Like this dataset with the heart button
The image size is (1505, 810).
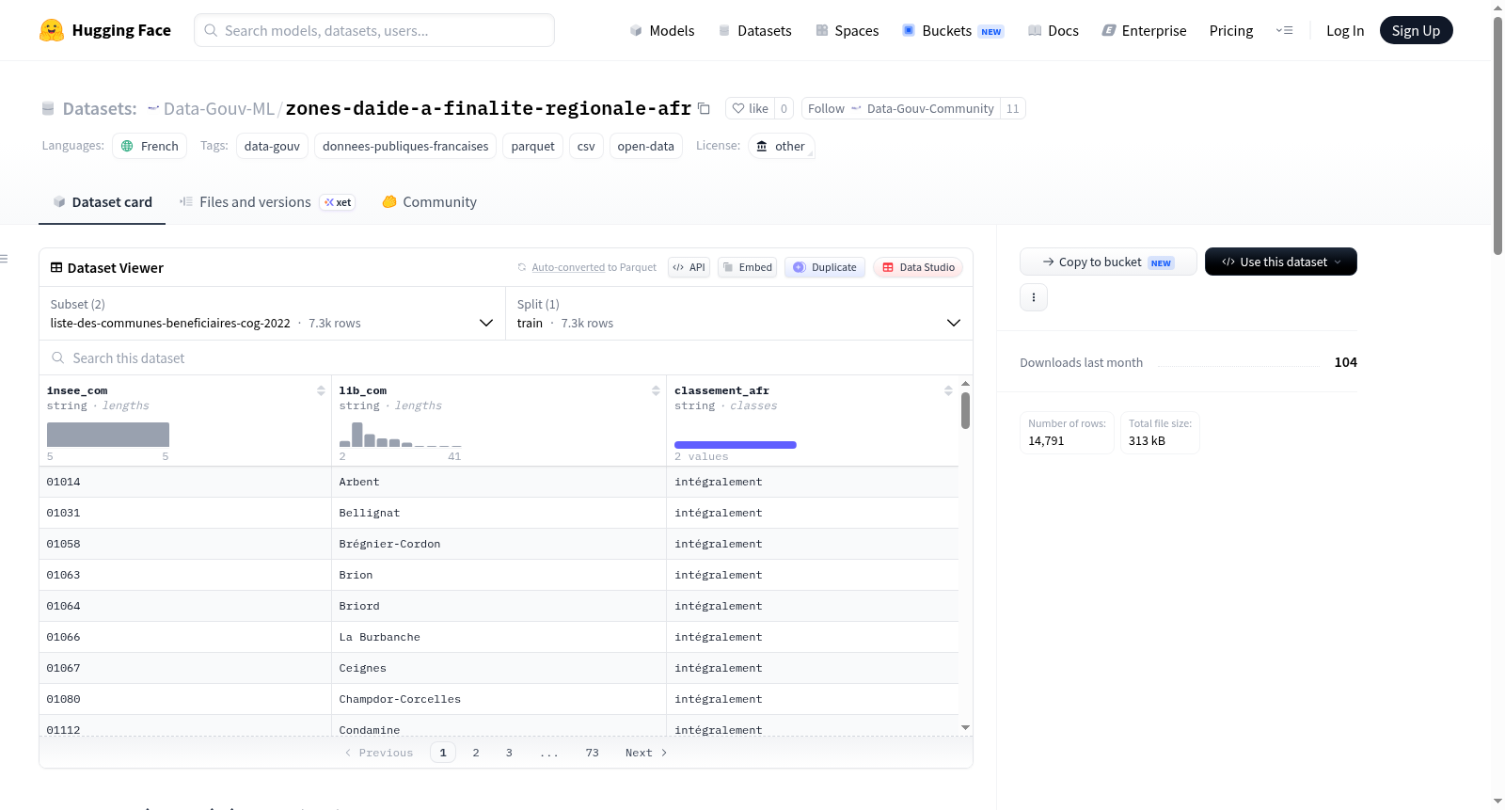click(x=751, y=108)
